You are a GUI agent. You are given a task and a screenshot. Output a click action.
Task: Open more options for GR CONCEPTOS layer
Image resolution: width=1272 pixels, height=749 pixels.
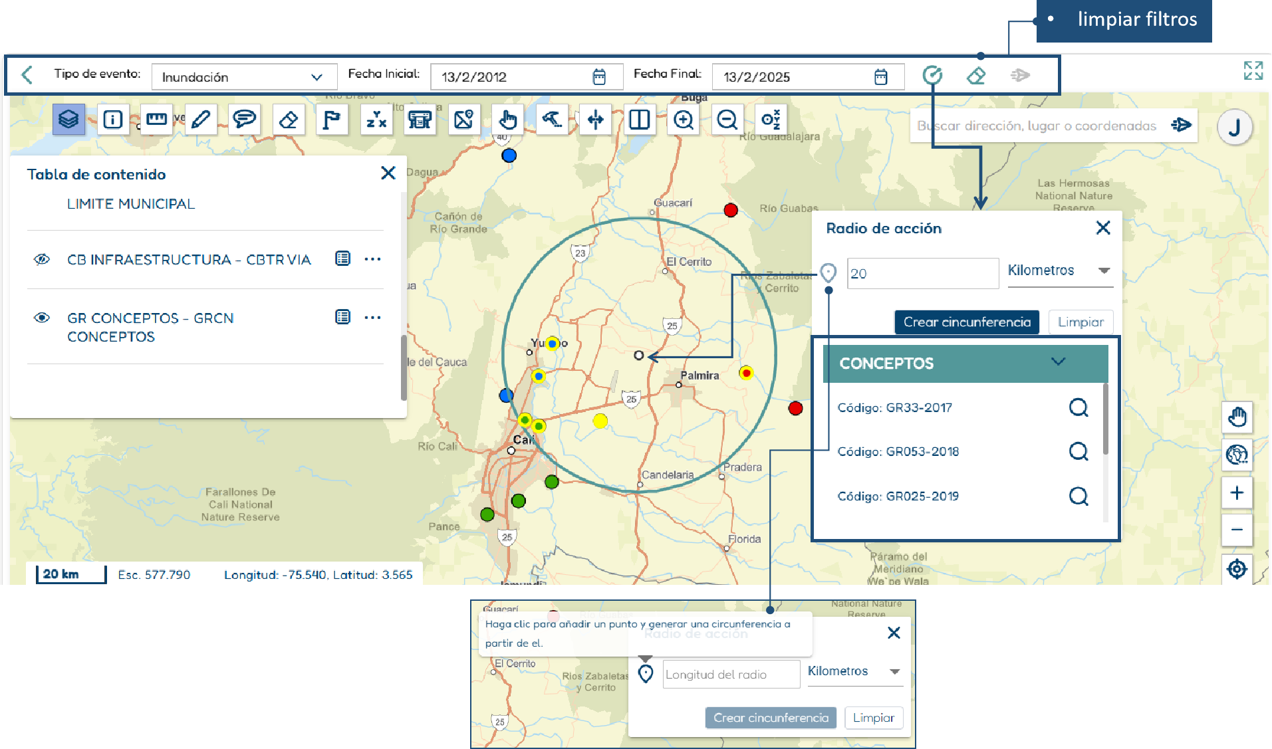[373, 318]
